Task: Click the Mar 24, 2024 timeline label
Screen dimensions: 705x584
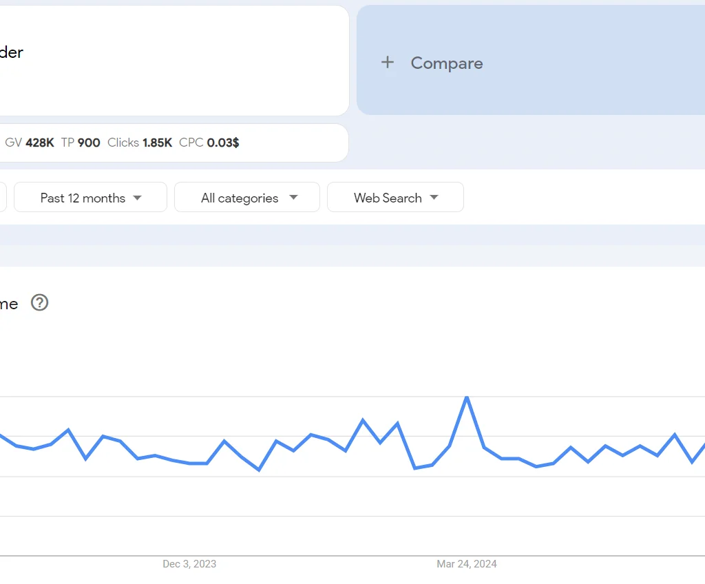Action: tap(467, 564)
